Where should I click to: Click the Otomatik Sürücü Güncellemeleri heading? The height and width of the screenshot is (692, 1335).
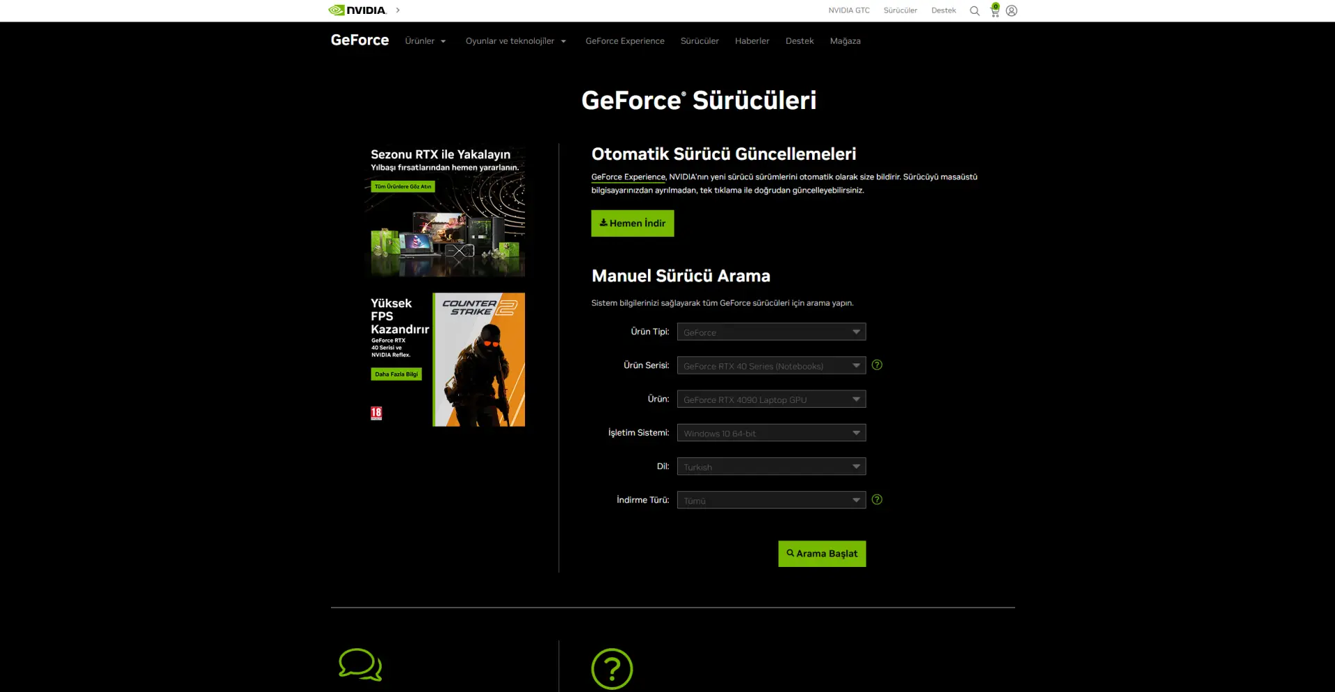click(x=724, y=154)
